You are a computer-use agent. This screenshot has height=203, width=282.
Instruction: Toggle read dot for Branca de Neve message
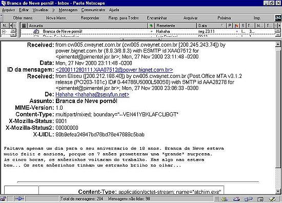151,31
